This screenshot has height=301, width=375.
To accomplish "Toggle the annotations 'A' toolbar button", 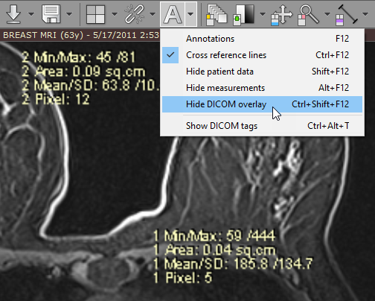I will (x=173, y=14).
